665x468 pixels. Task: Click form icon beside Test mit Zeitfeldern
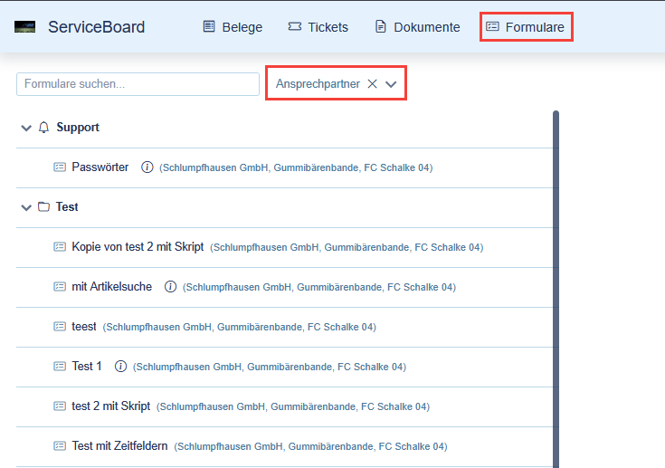tap(60, 446)
